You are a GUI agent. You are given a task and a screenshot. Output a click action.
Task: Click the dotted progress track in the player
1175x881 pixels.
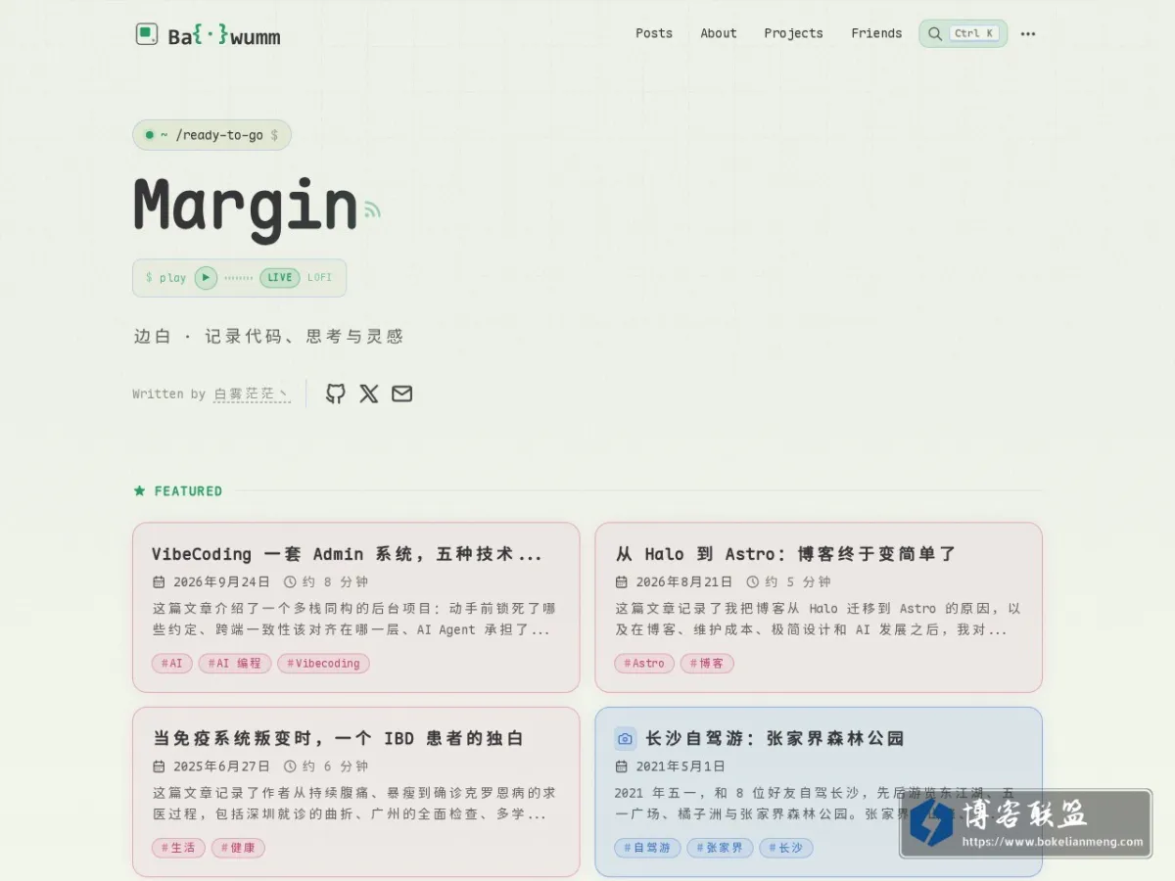tap(238, 278)
